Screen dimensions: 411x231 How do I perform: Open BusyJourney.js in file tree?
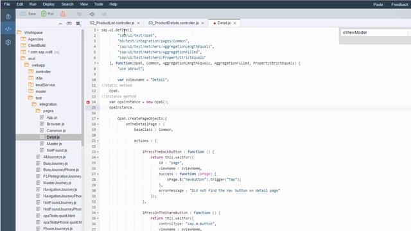pyautogui.click(x=55, y=164)
